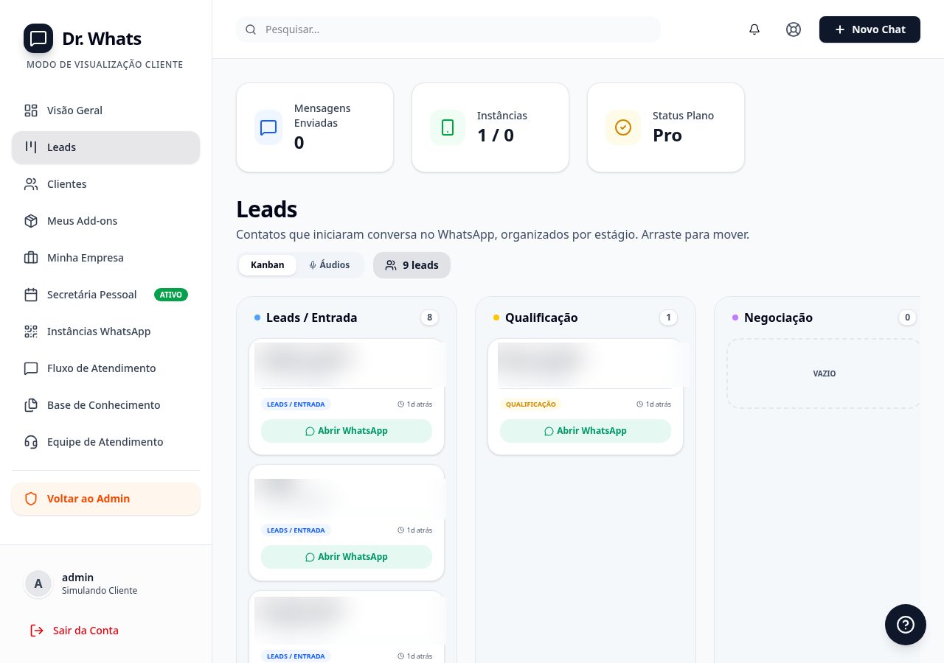Go to Fluxo de Atendimento
The width and height of the screenshot is (944, 663).
pyautogui.click(x=105, y=368)
